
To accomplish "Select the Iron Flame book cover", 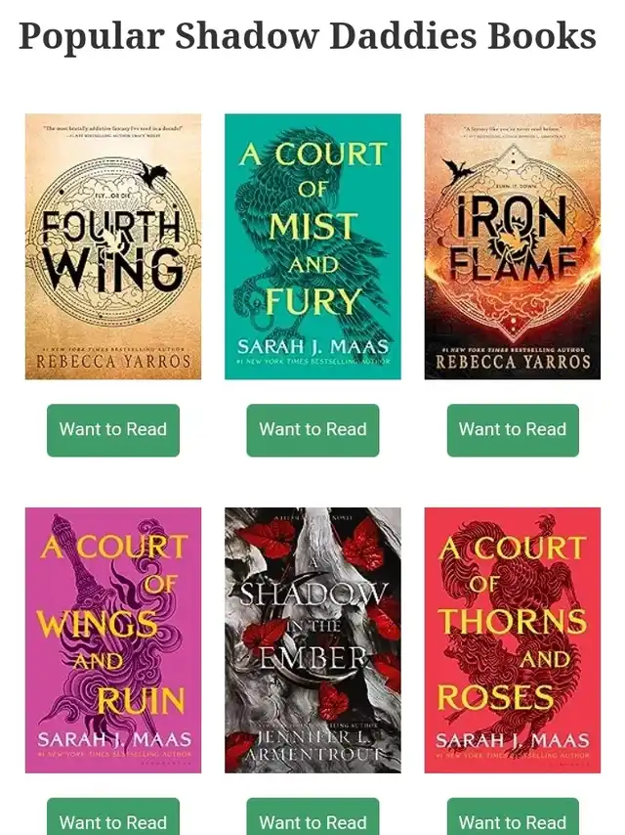I will (513, 246).
